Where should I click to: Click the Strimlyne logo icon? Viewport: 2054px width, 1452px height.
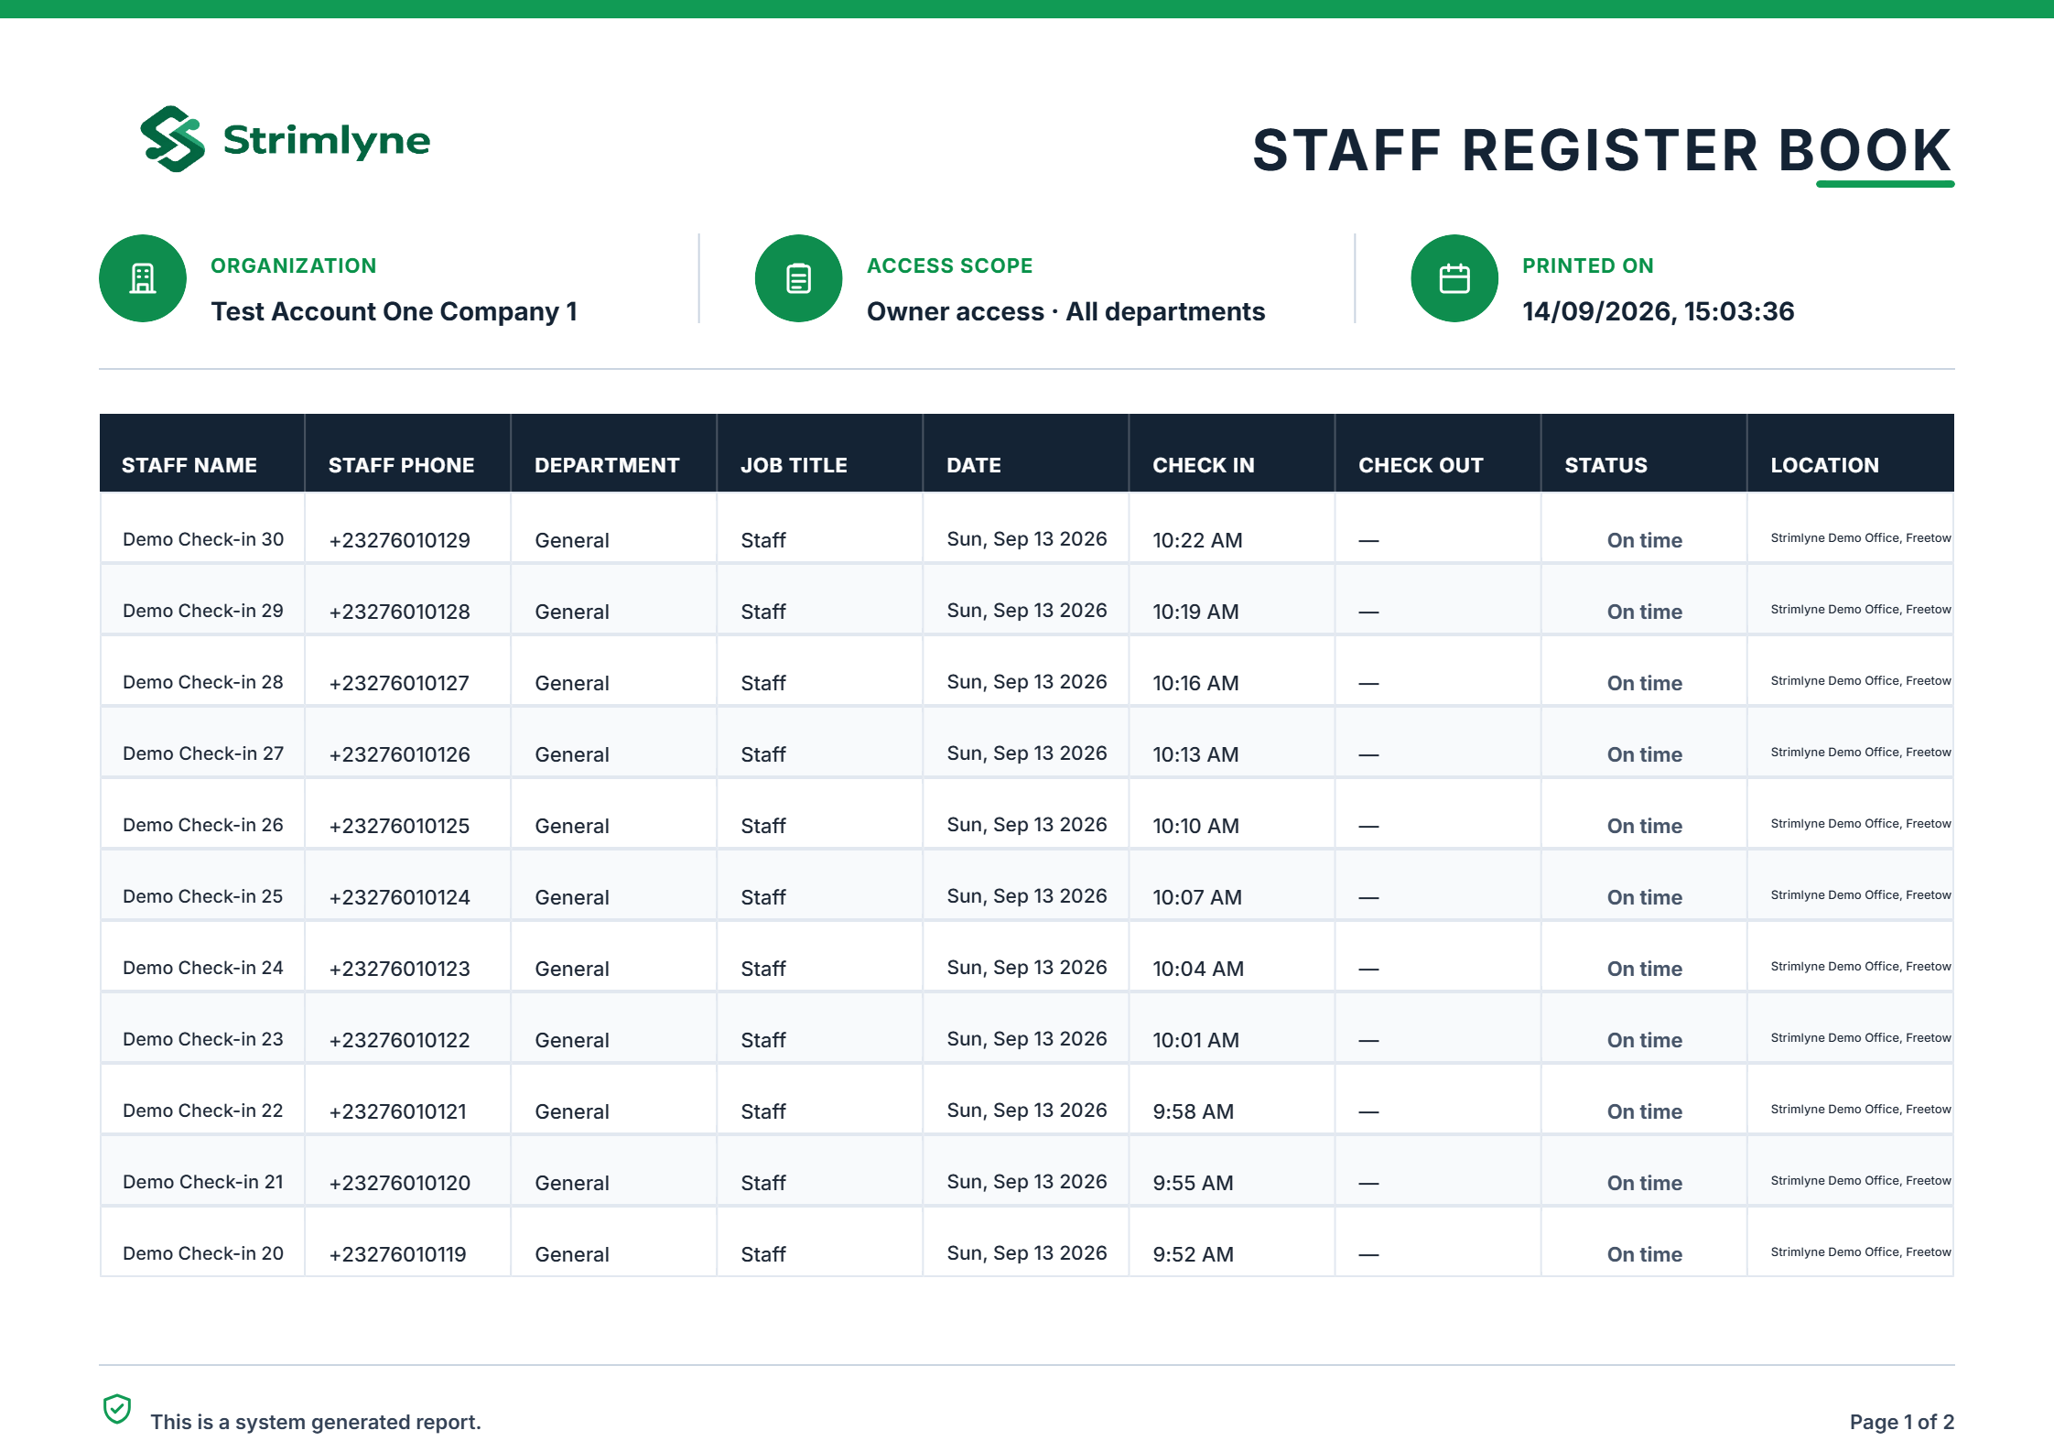pos(172,139)
